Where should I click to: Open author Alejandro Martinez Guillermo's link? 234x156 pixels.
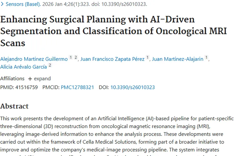34,59
